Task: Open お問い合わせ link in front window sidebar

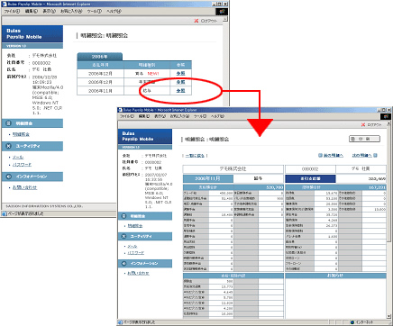Action: [x=138, y=273]
